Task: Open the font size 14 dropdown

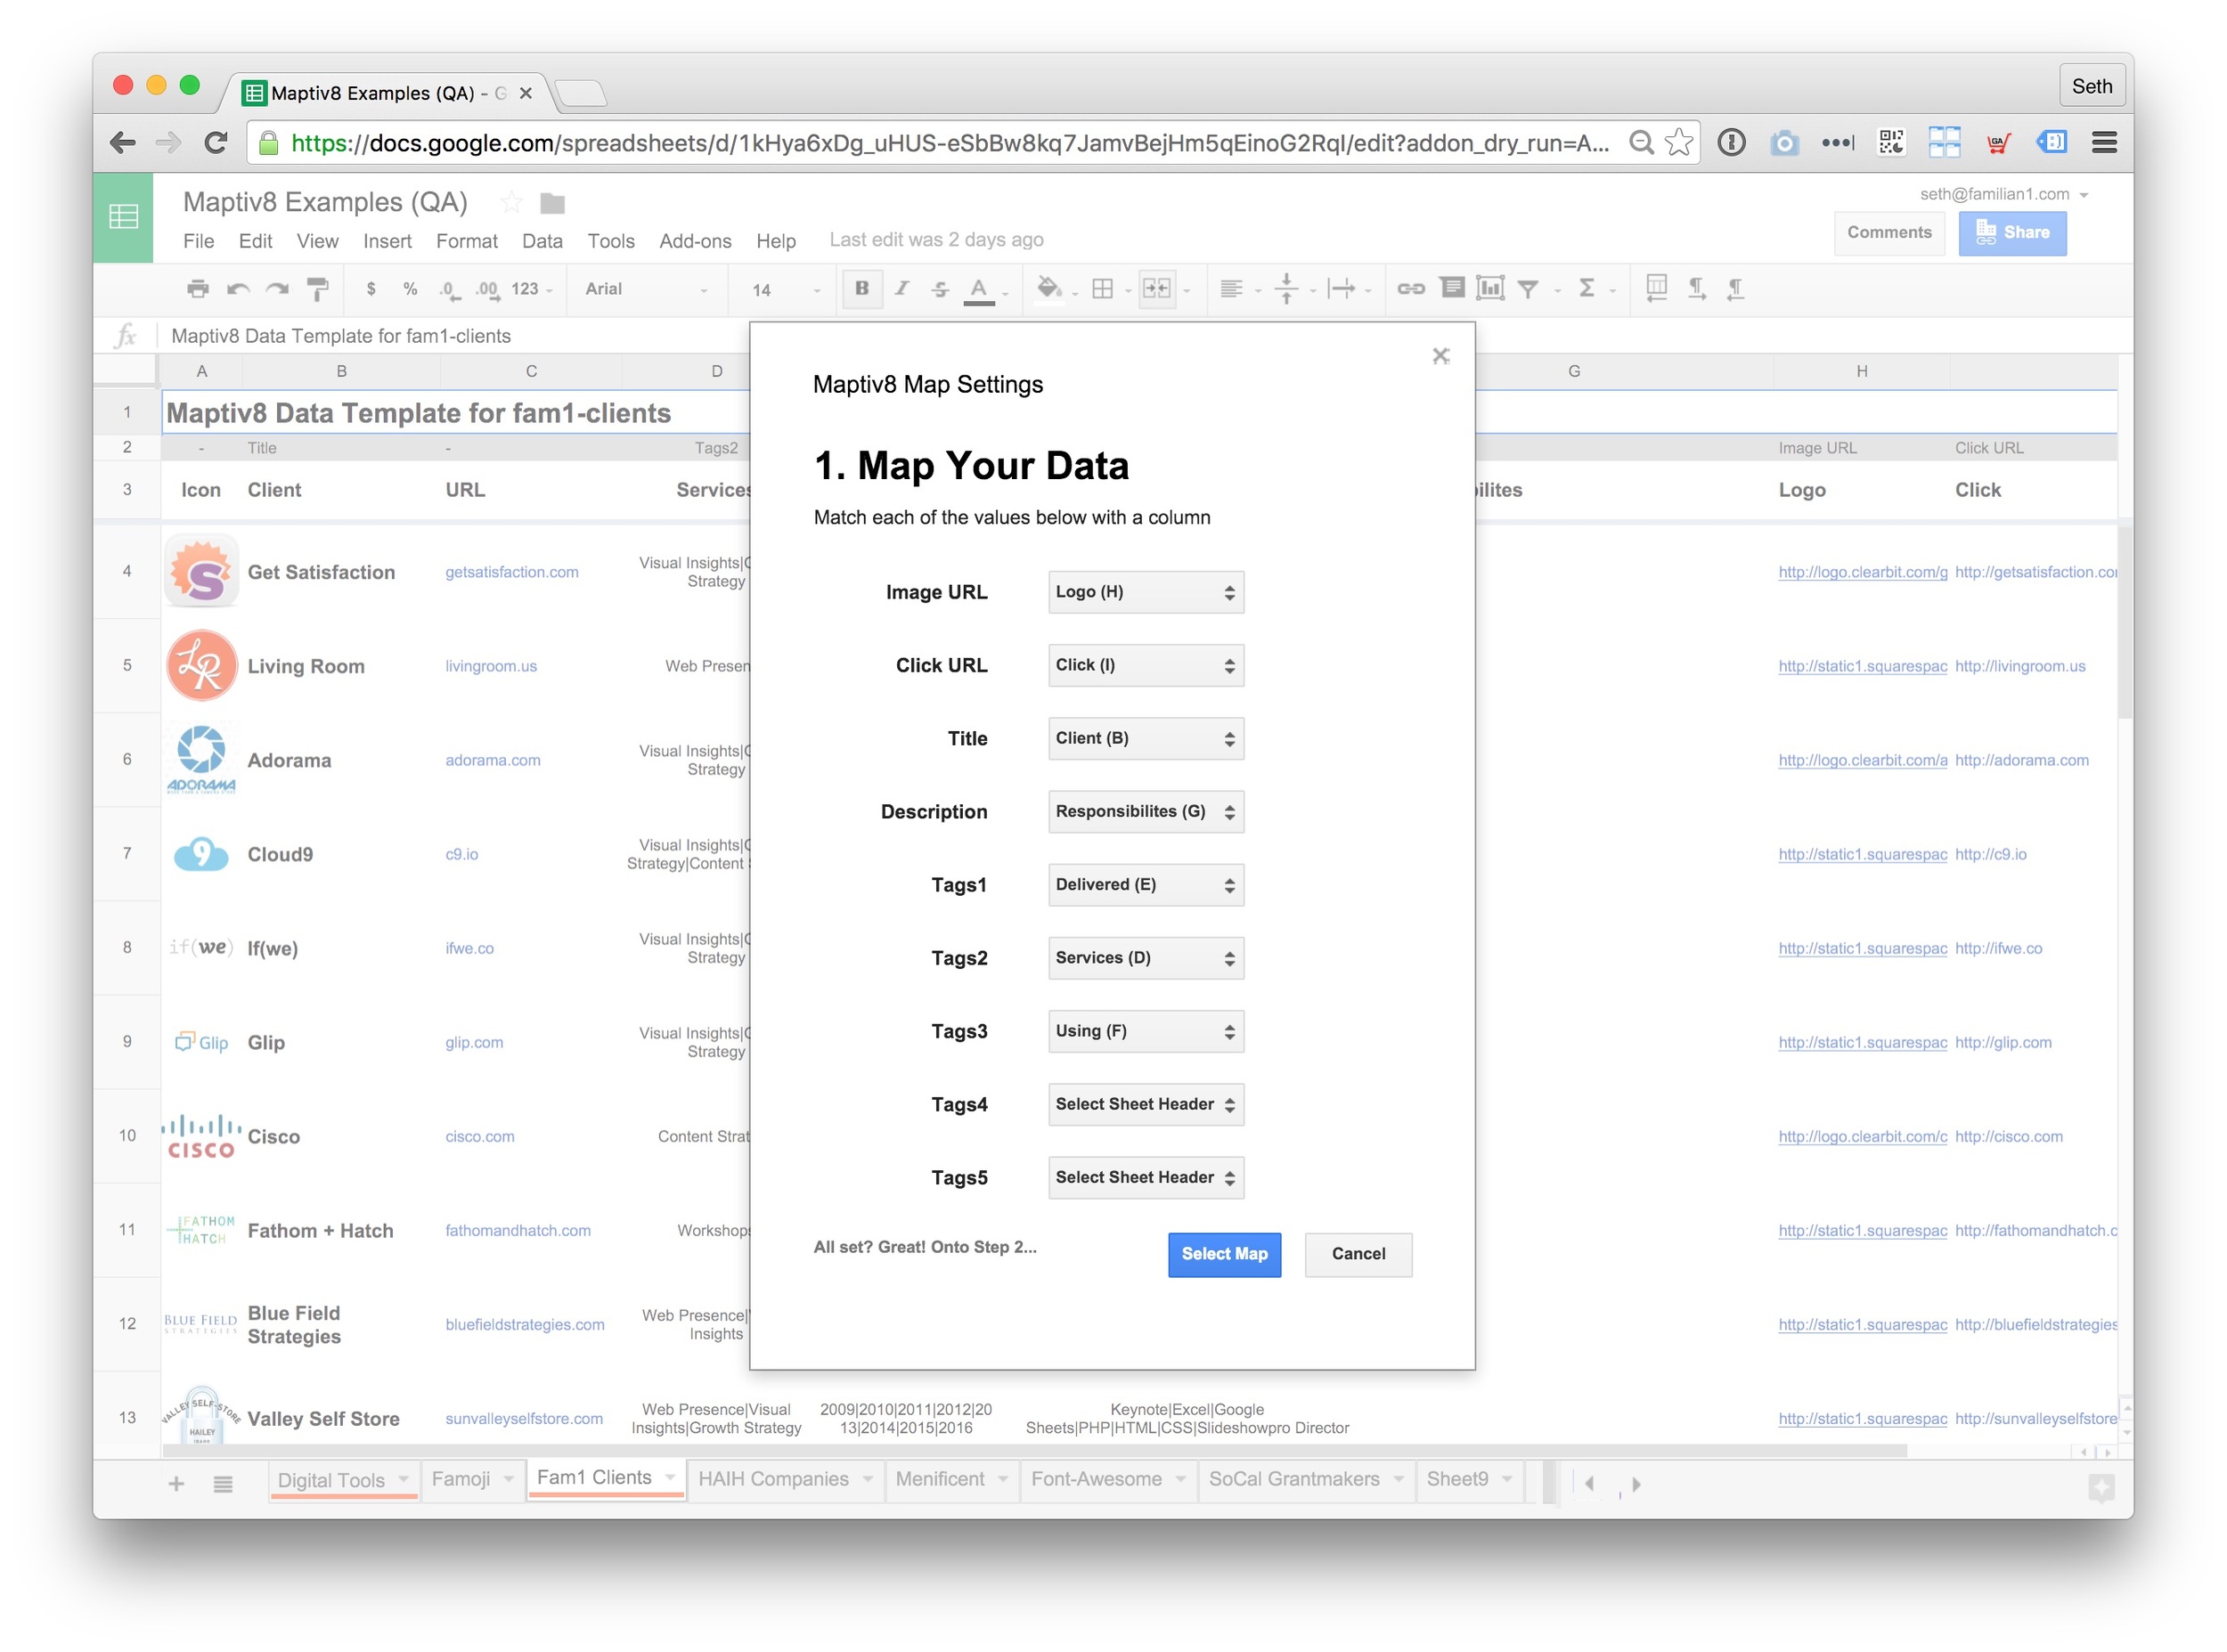Action: tap(786, 290)
